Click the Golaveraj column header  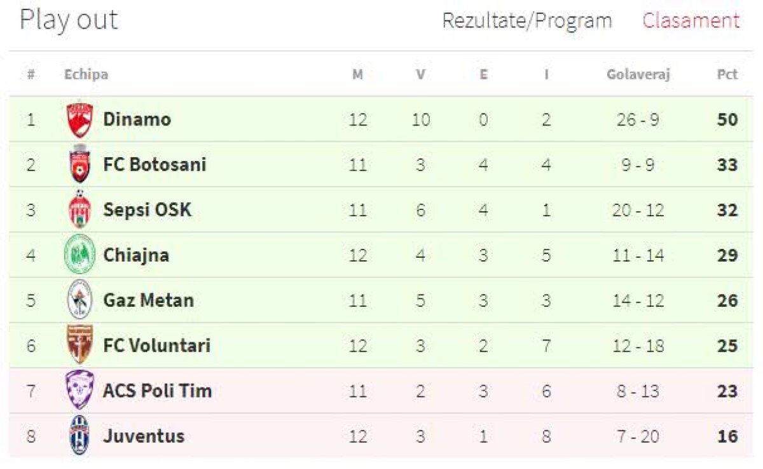(638, 74)
